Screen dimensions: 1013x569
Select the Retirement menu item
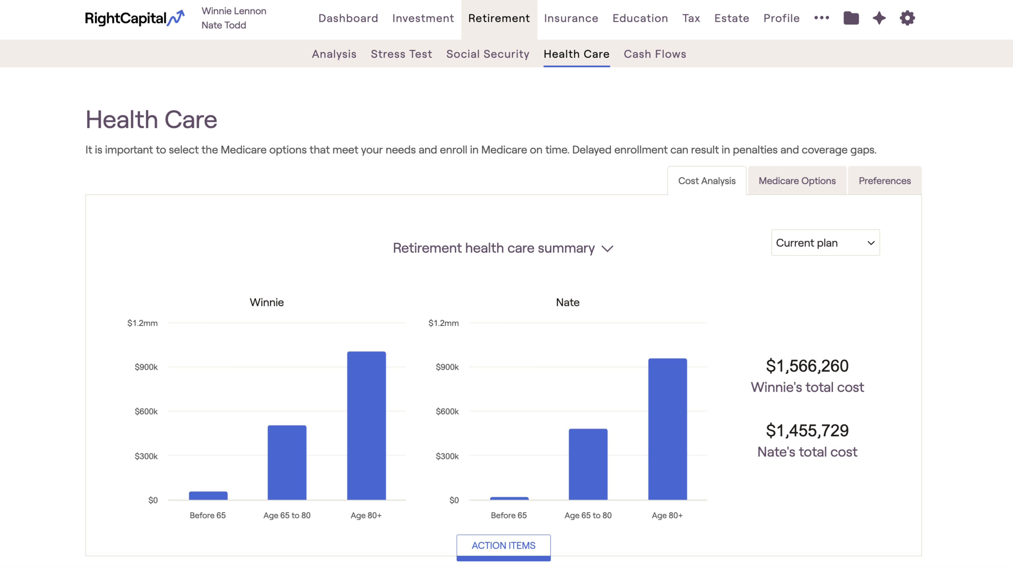pos(499,18)
